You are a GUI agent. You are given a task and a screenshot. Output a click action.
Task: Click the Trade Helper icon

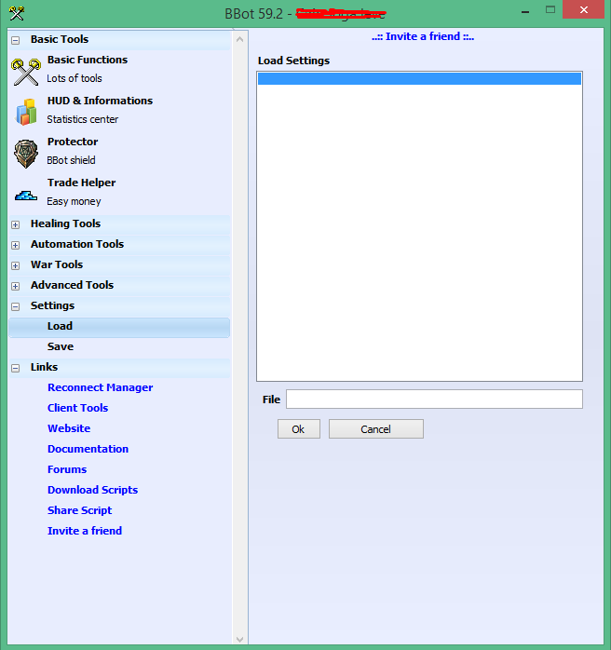pos(26,195)
